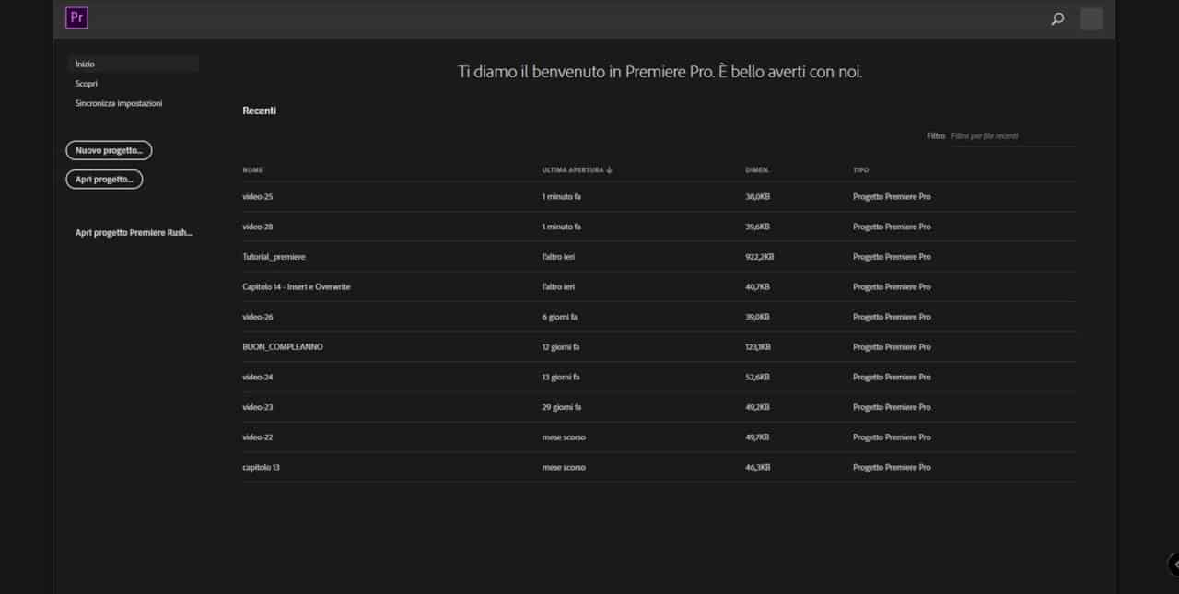Image resolution: width=1179 pixels, height=594 pixels.
Task: Open recent project video-25
Action: click(258, 197)
